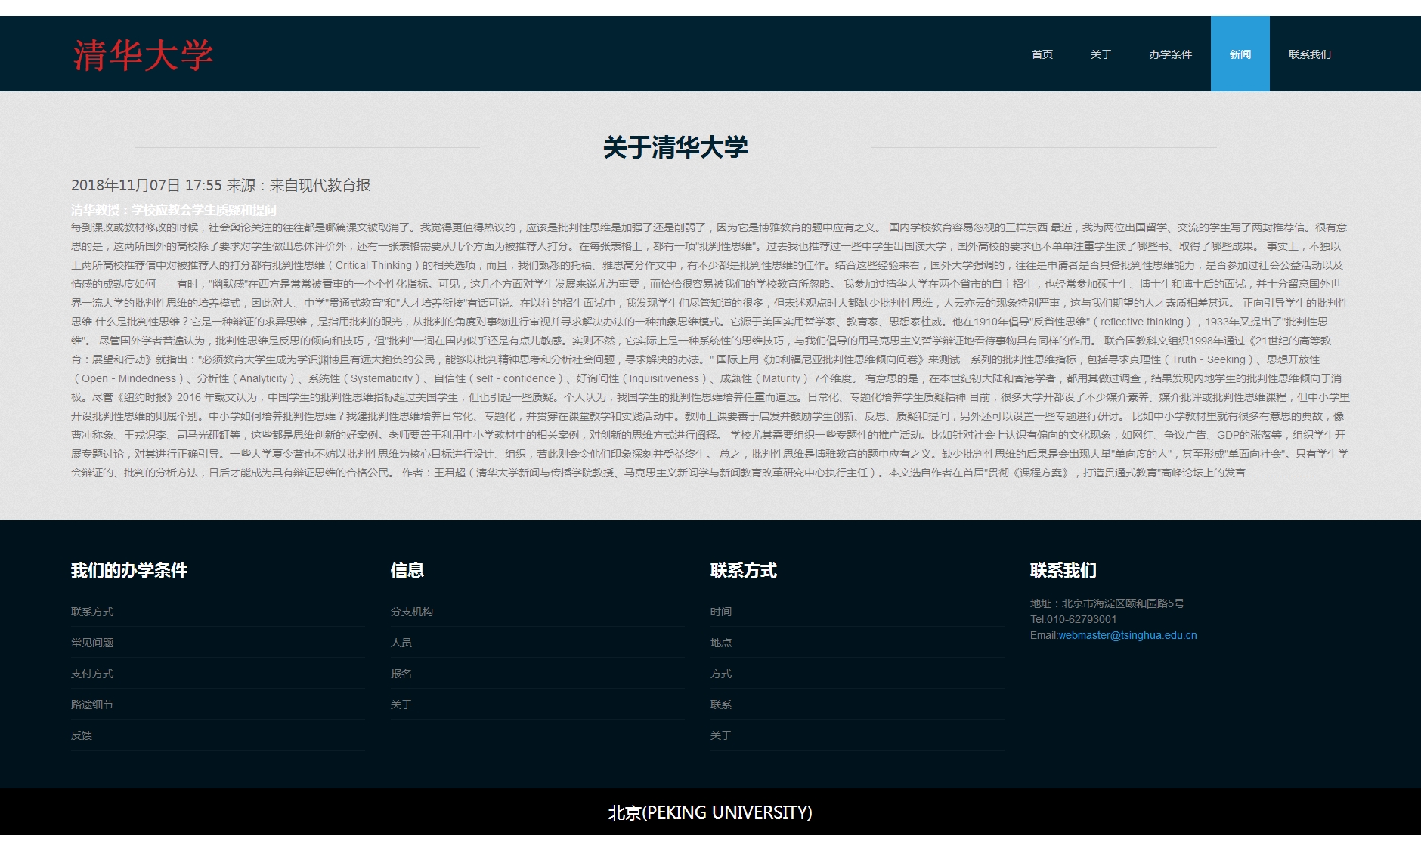Open the 路途细节 footer link
This screenshot has width=1421, height=854.
point(92,704)
